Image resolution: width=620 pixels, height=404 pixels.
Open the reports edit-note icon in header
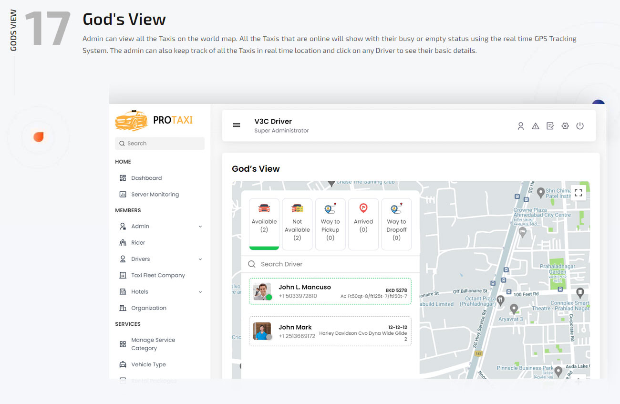550,126
